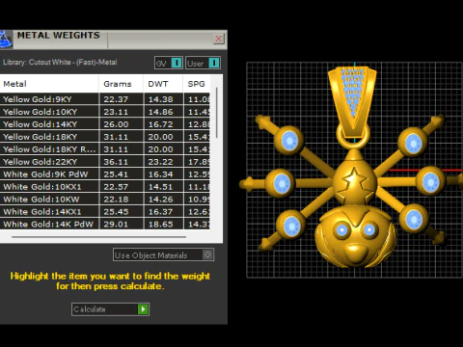The image size is (463, 347).
Task: Click the green Calculate arrow icon
Action: pyautogui.click(x=143, y=309)
